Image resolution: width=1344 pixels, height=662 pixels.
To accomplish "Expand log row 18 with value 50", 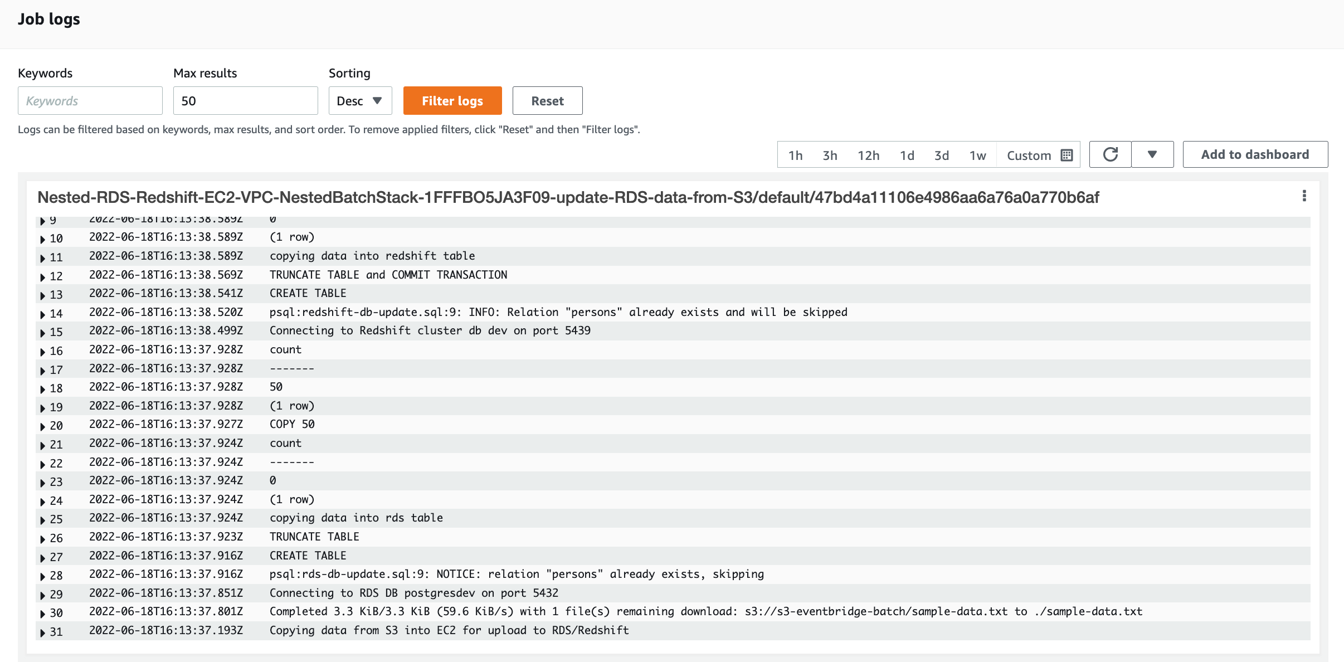I will (43, 389).
